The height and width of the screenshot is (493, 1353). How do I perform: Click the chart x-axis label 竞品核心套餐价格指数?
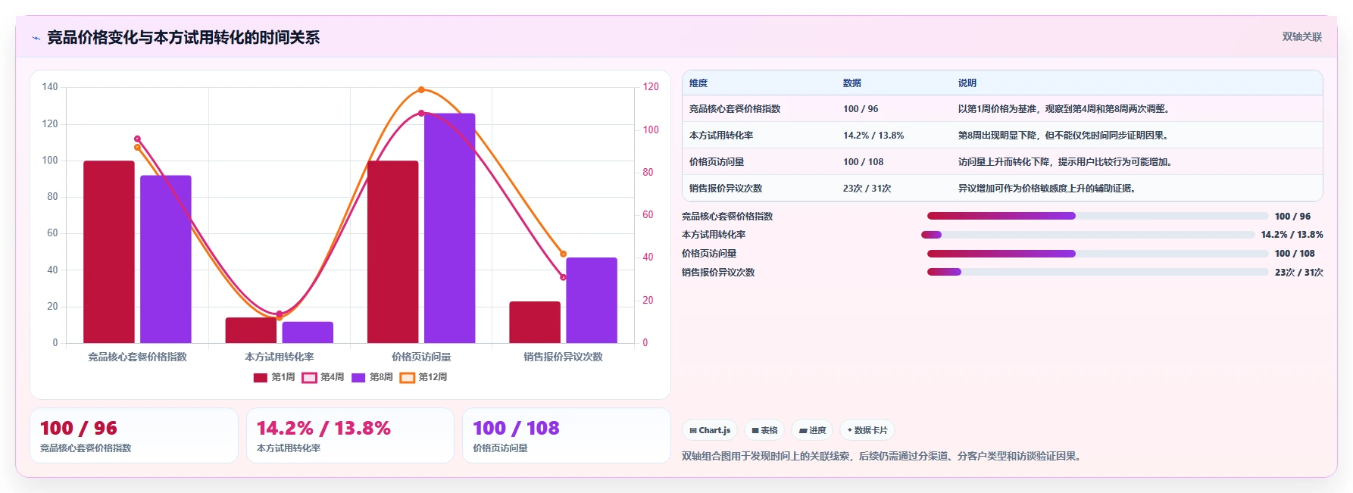click(137, 357)
